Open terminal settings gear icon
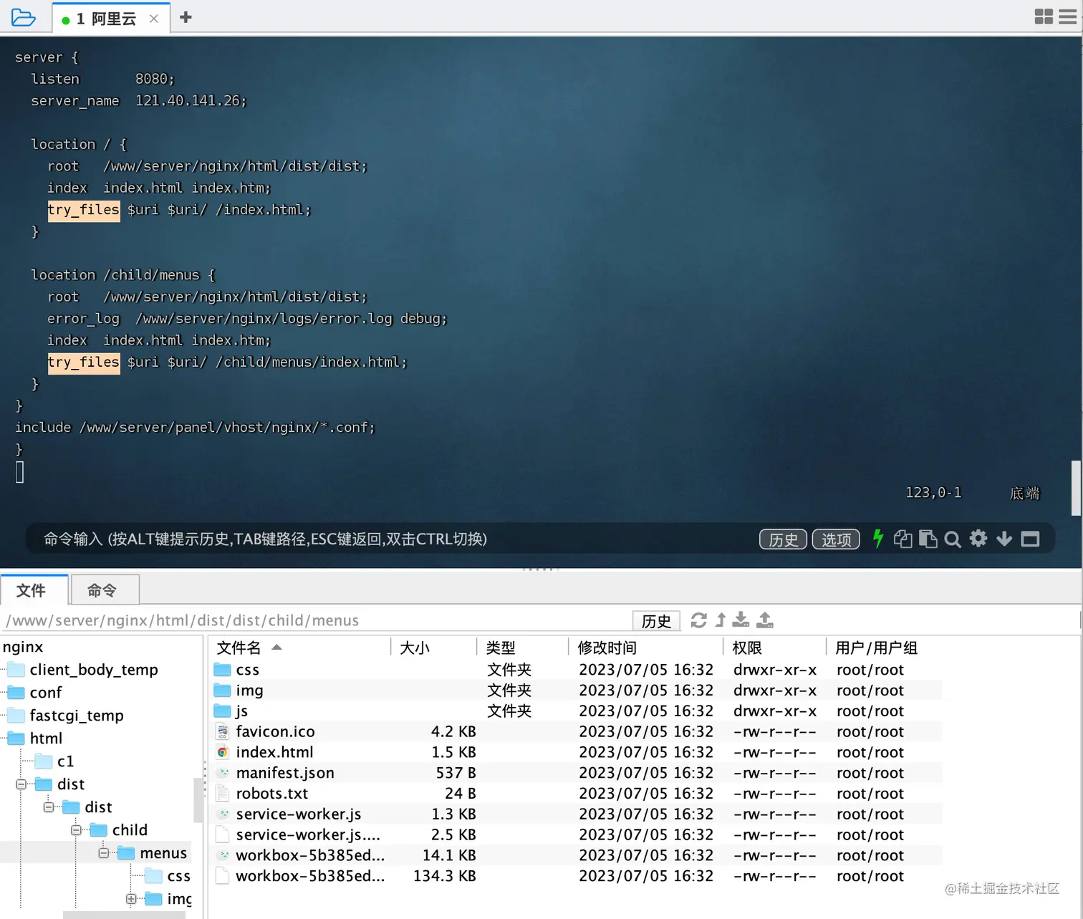The image size is (1083, 919). click(x=978, y=539)
